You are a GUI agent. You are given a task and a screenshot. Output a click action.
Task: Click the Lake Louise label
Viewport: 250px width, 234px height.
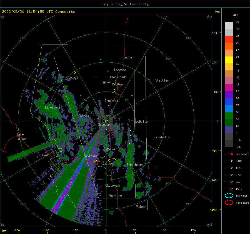click(21, 137)
